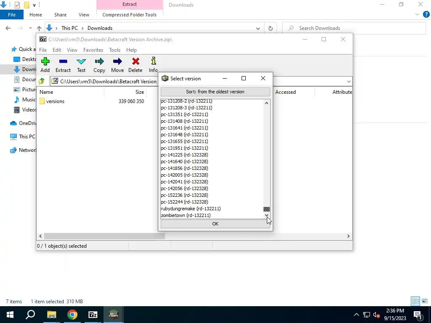
Task: Switch Explorer to large icons view
Action: (x=425, y=301)
